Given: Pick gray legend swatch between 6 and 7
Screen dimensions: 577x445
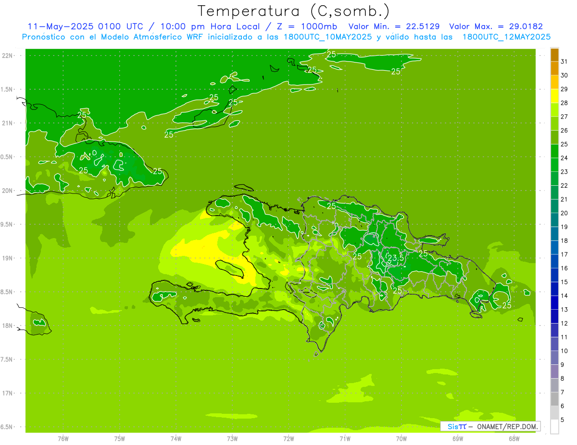Looking at the screenshot, I should (x=554, y=399).
